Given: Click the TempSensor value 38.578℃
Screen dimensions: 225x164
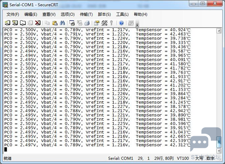Looking at the screenshot, I should 180,107.
